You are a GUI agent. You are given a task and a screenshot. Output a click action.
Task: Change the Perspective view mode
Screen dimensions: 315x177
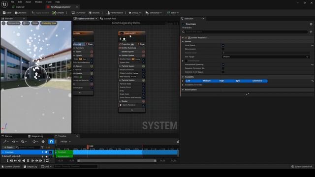[x=14, y=23]
